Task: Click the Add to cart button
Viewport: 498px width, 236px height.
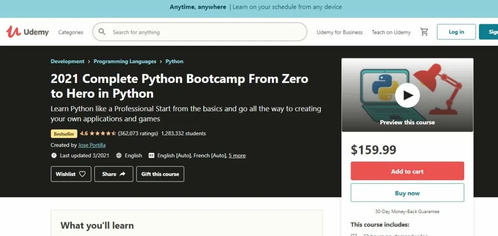Action: 407,171
